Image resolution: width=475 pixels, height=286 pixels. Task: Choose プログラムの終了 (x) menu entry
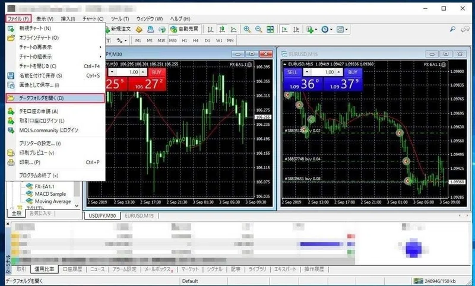point(55,176)
